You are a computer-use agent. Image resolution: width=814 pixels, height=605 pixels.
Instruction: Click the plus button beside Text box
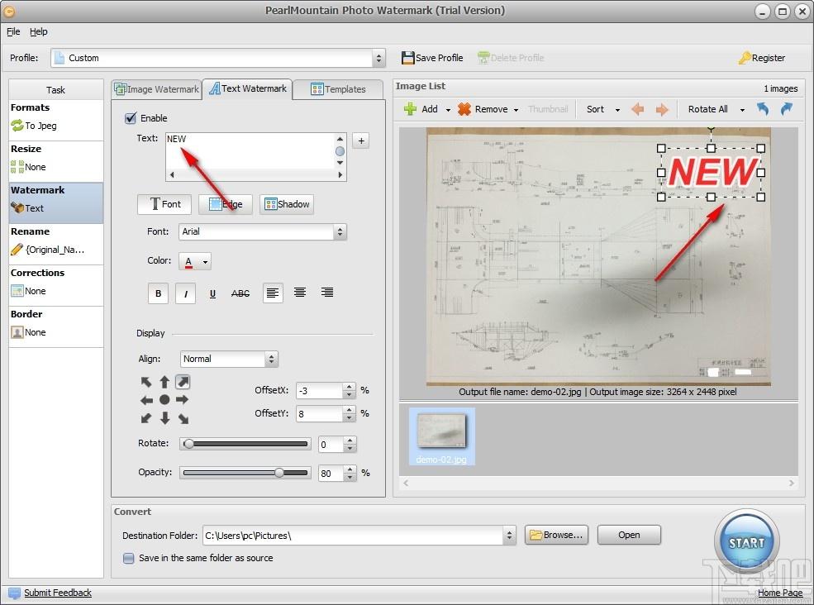361,141
